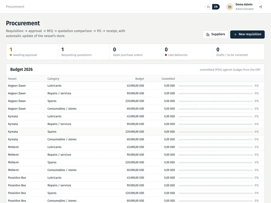Screen dimensions: 271x203
Task: Click the DA user avatar
Action: [x=230, y=7]
